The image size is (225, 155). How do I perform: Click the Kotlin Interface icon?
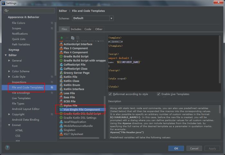61,89
